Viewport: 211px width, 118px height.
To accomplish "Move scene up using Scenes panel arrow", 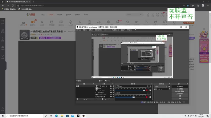I will [84, 99].
